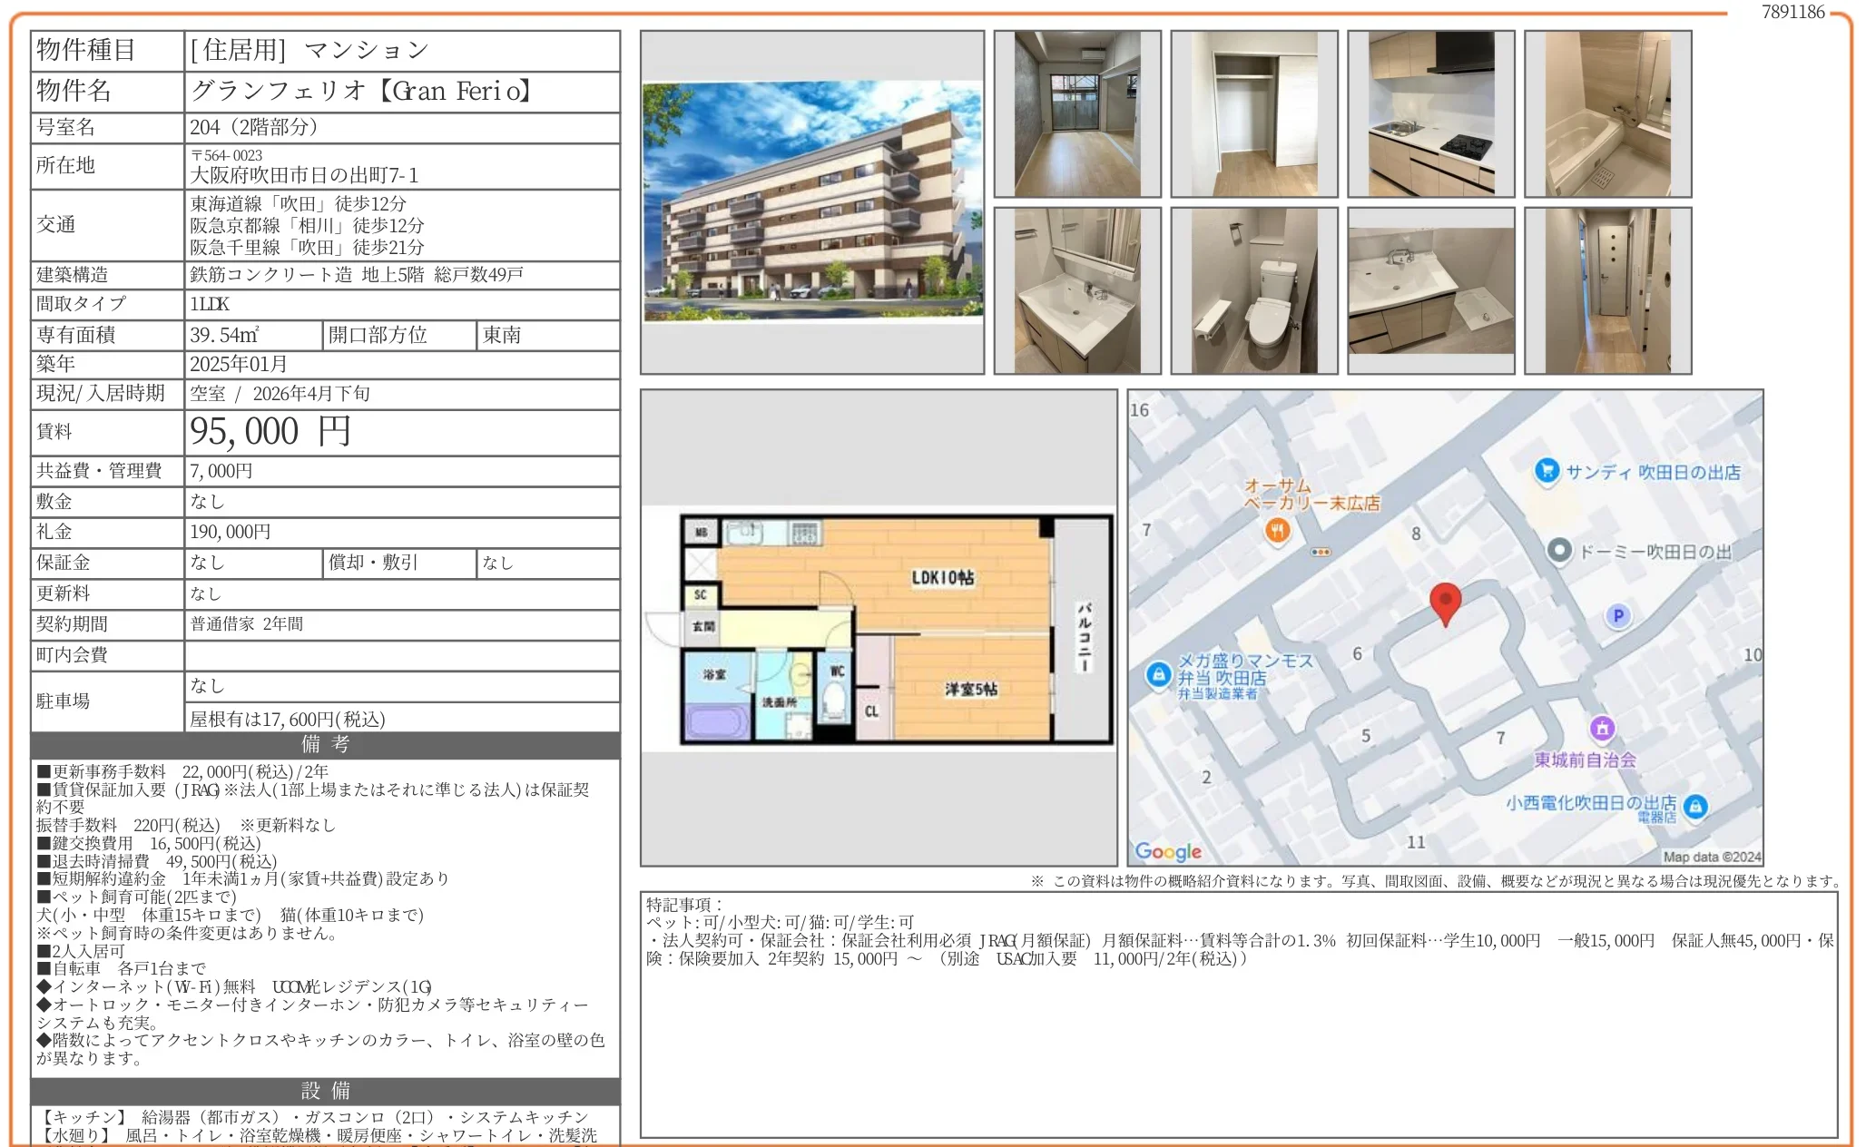Click the orange bakery restaurant marker

point(1277,531)
